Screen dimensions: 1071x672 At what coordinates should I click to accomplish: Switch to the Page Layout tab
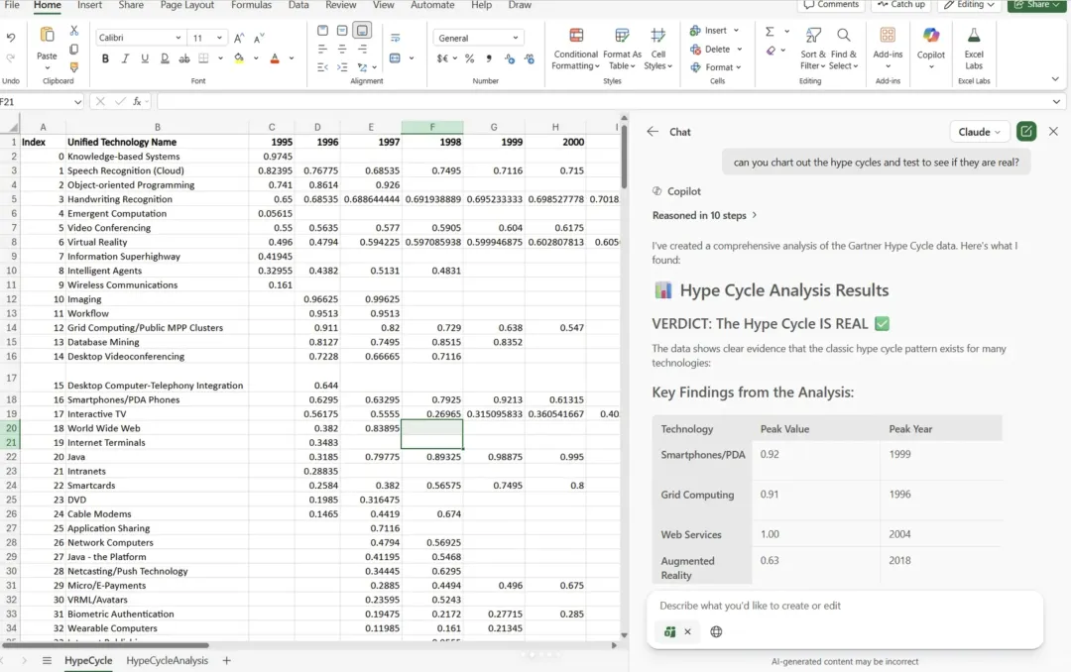click(187, 5)
